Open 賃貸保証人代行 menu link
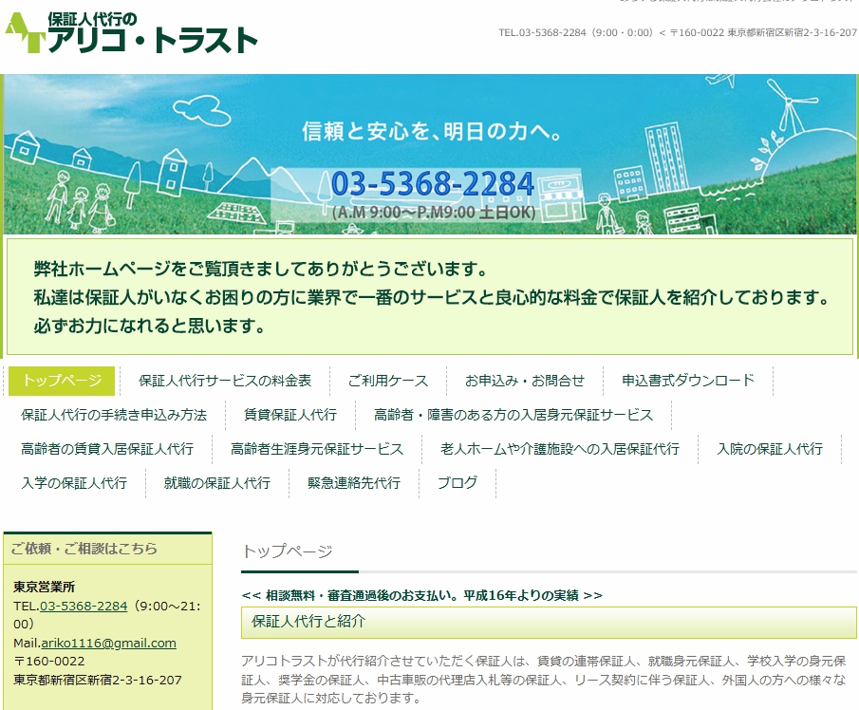 pos(290,415)
